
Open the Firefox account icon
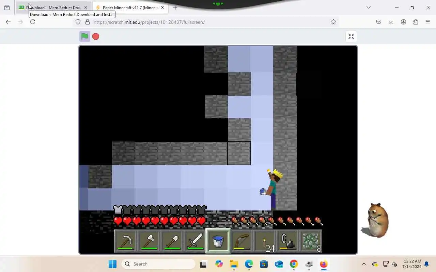[403, 22]
